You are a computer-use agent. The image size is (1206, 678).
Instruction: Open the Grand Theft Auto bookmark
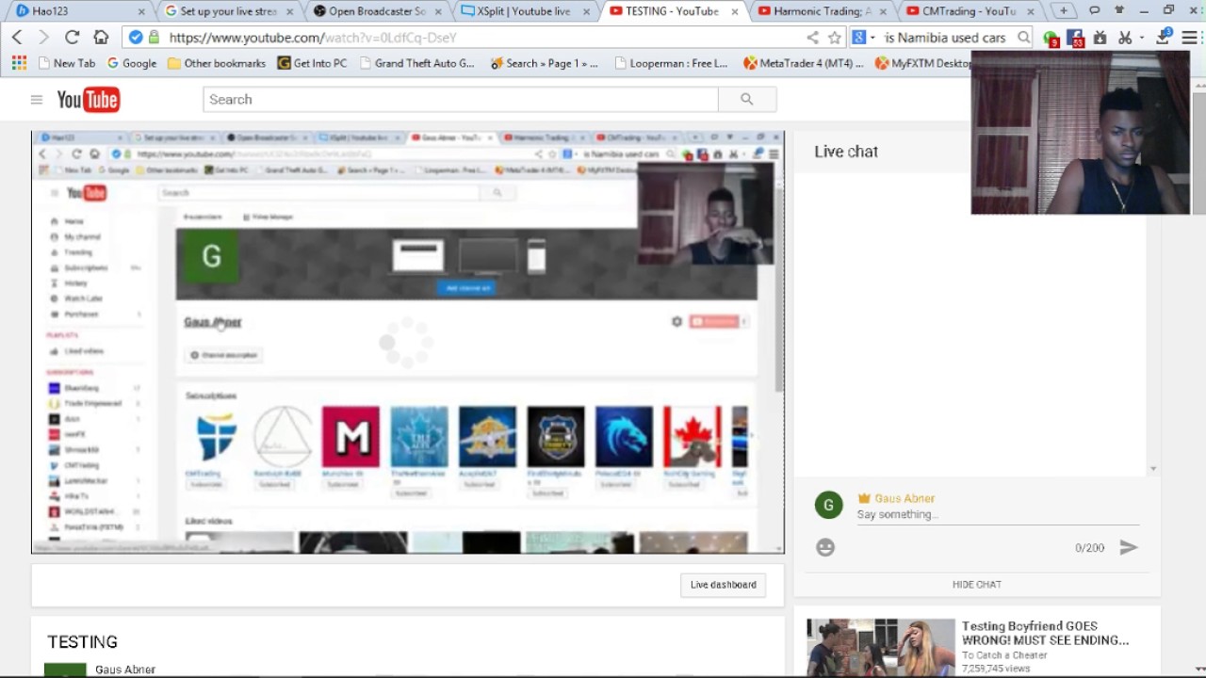pyautogui.click(x=416, y=63)
